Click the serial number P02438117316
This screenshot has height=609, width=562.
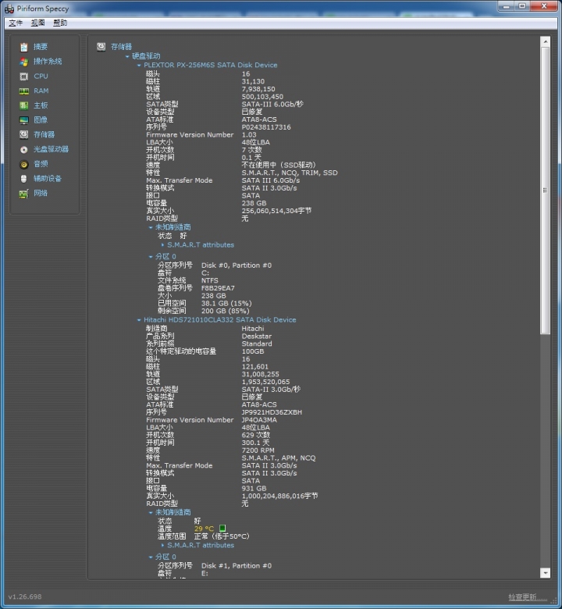point(266,127)
